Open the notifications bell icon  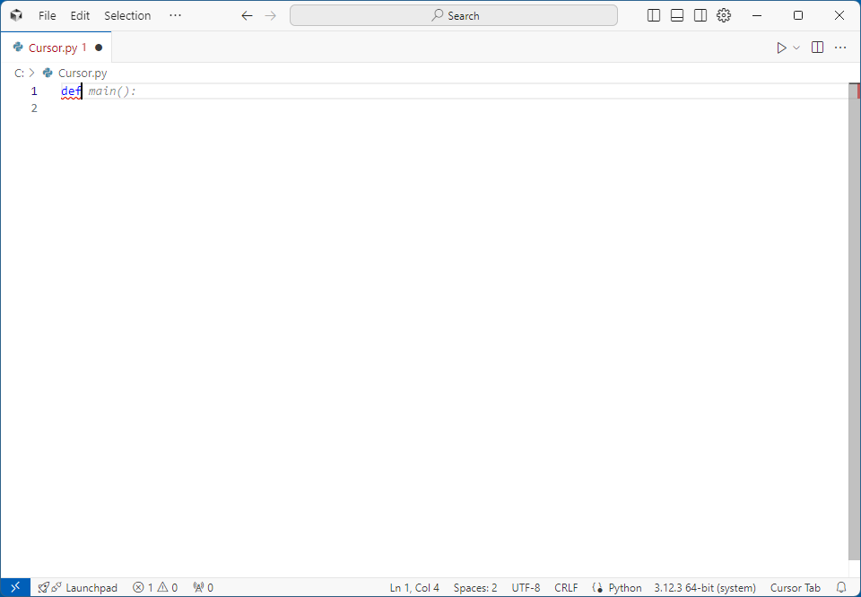pyautogui.click(x=841, y=588)
